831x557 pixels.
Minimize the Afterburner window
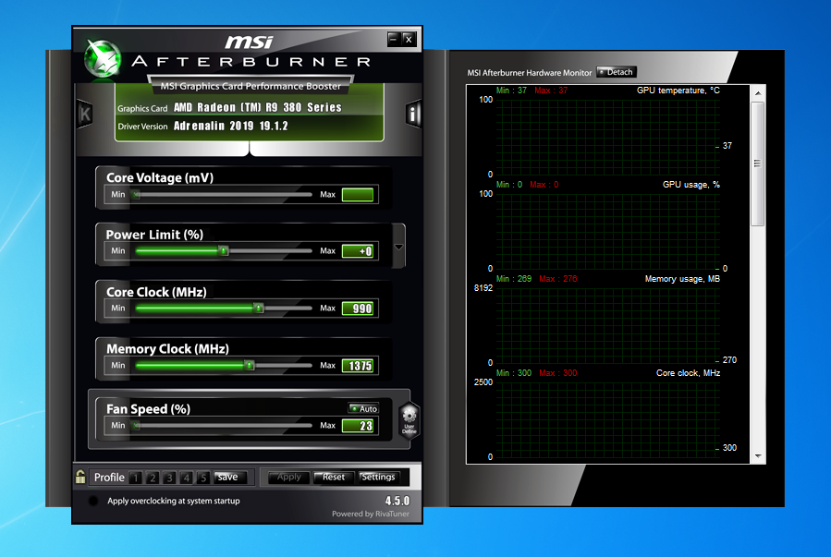(394, 39)
